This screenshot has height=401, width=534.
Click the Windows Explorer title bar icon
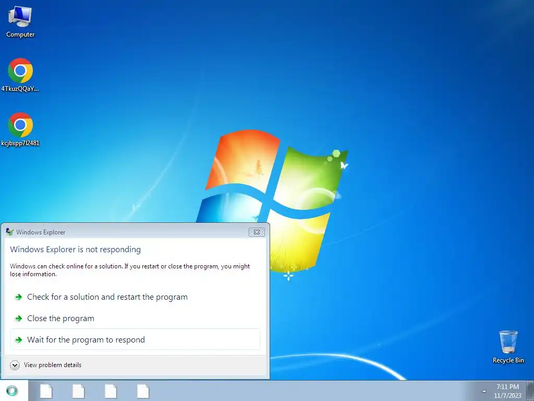point(9,232)
